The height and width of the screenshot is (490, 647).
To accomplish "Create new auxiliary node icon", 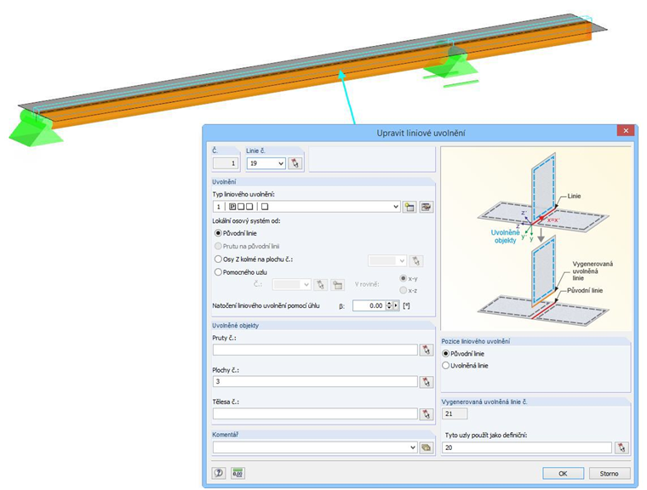I will 337,285.
